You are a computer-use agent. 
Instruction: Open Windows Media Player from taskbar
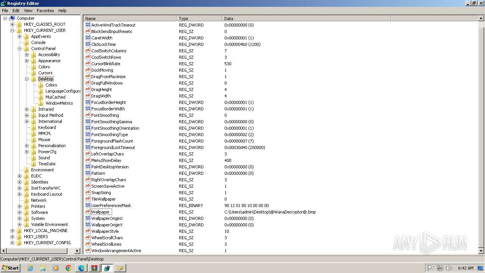[x=56, y=268]
